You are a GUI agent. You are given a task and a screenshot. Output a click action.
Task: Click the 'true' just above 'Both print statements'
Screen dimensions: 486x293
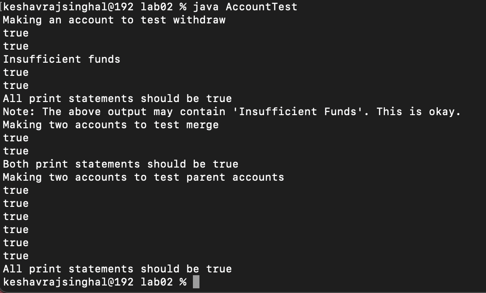coord(16,151)
